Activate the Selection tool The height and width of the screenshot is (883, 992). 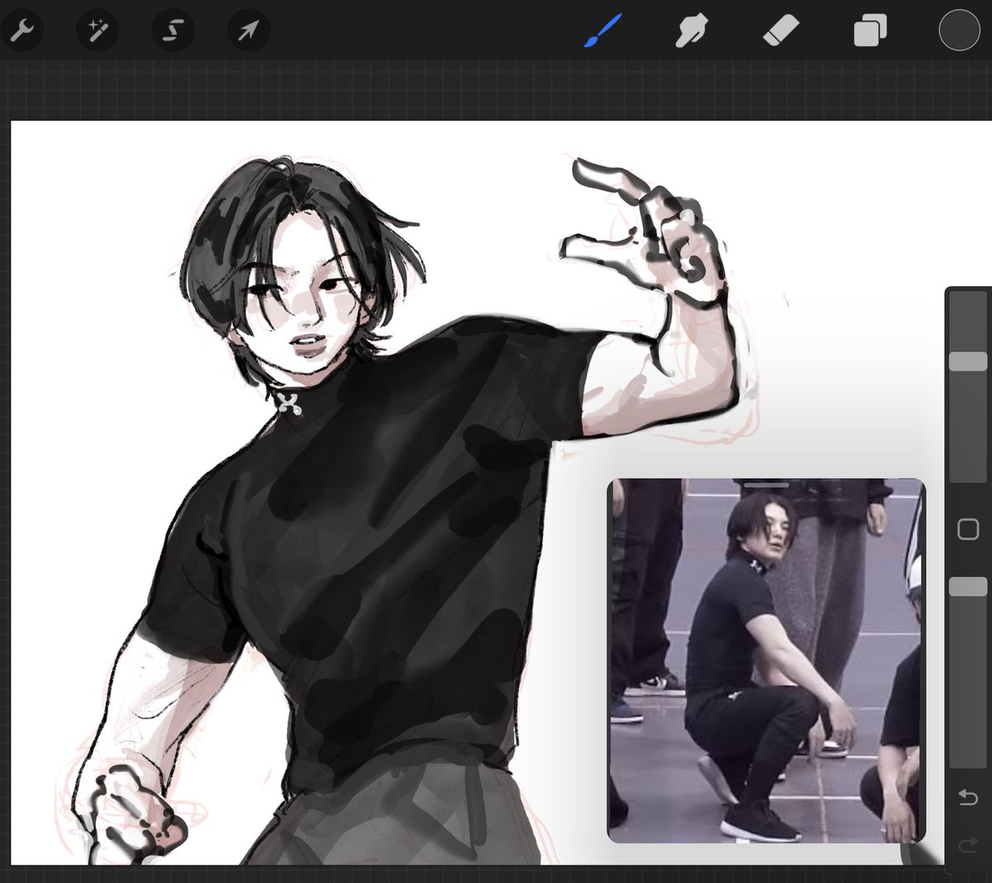click(172, 31)
